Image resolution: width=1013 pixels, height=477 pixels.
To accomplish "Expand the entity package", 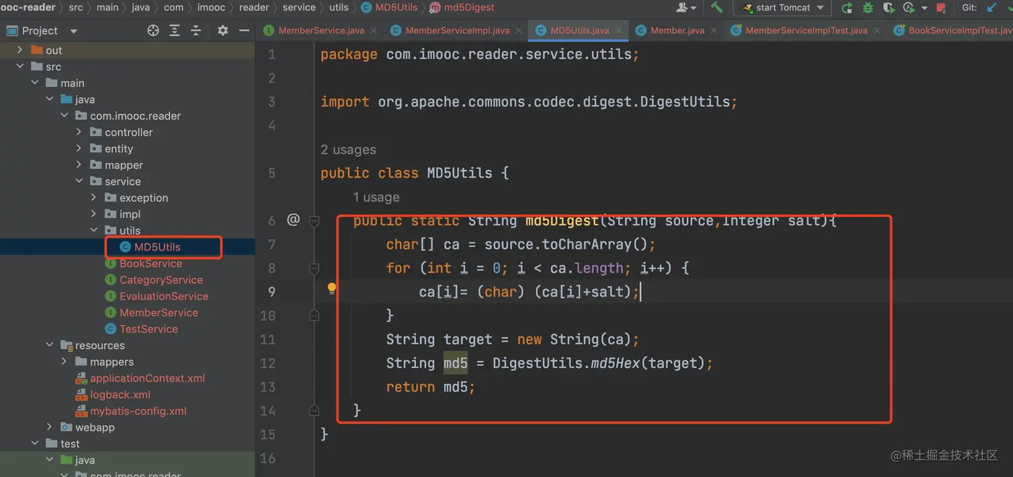I will pos(79,149).
